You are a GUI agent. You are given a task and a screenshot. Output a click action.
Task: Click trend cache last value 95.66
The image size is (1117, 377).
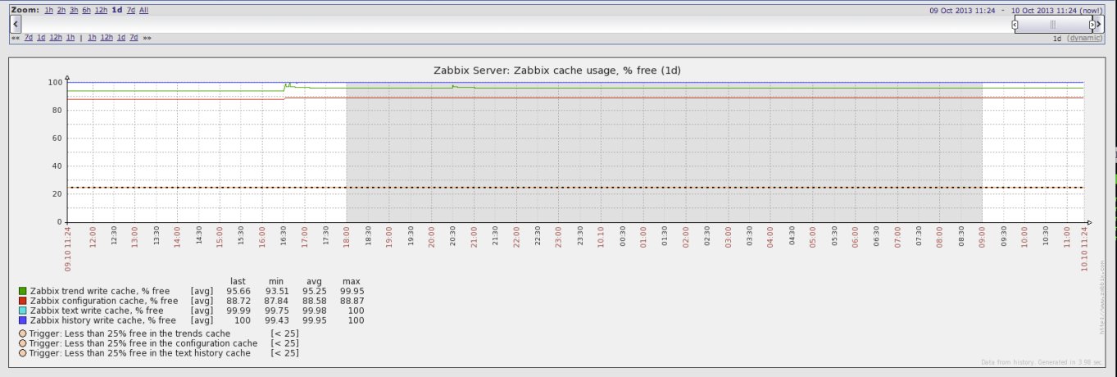tap(238, 291)
